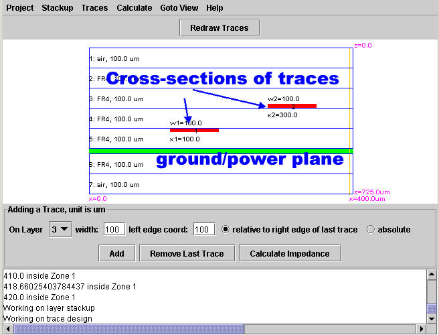Viewport: 439px width, 335px height.
Task: Open the Traces menu
Action: click(x=94, y=8)
